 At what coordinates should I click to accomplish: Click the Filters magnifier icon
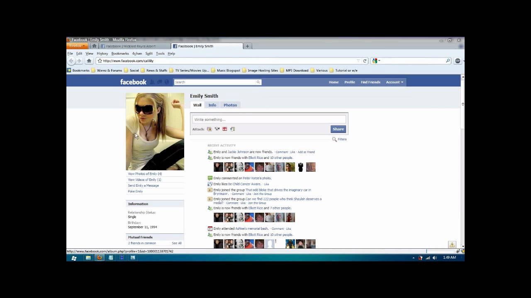334,139
